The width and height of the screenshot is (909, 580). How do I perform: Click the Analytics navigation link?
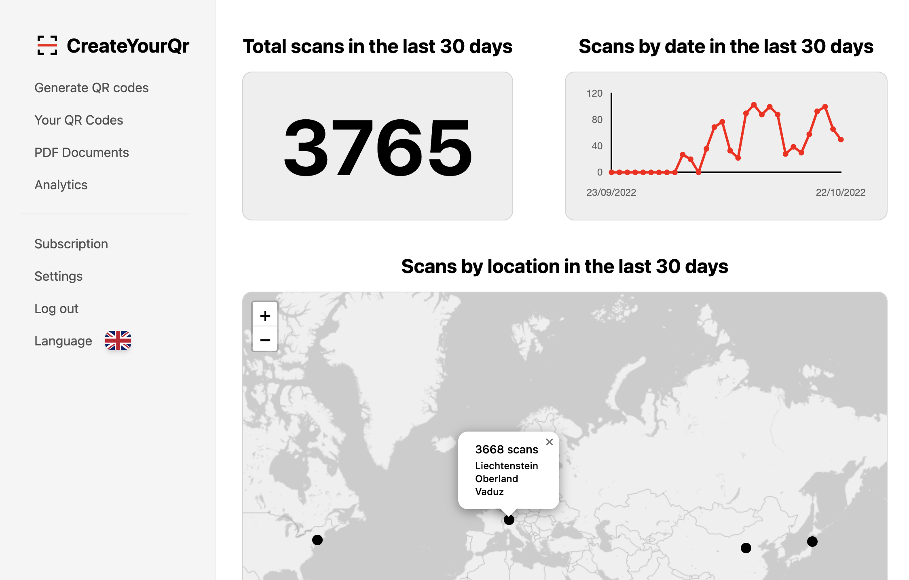[x=60, y=185]
